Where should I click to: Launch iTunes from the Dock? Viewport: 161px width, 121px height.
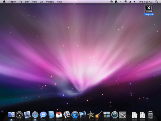pyautogui.click(x=75, y=115)
